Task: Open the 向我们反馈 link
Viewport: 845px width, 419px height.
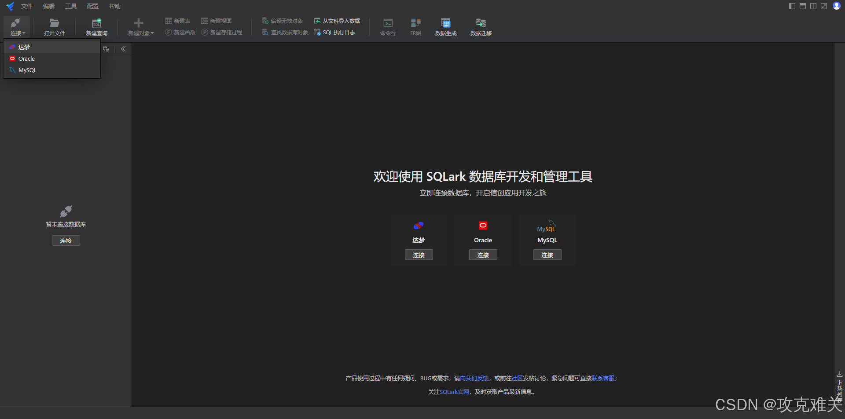Action: (x=474, y=378)
